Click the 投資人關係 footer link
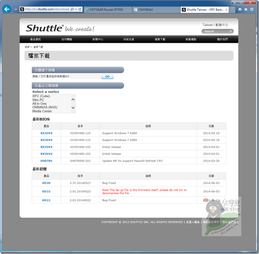 tap(193, 222)
